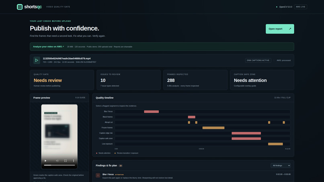This screenshot has width=324, height=182.
Task: Click the shortsqc logo icon
Action: click(20, 7)
